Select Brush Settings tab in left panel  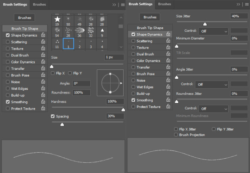[15, 4]
